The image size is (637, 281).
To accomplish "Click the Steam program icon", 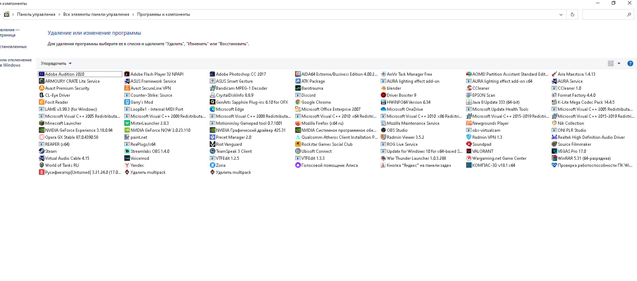I will pos(42,151).
